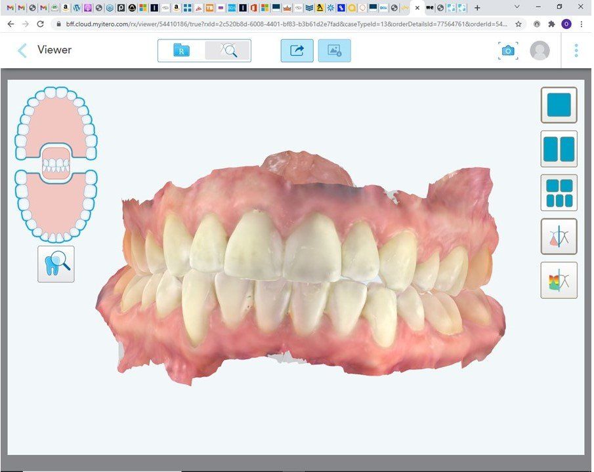Screen dimensions: 594x472
Task: Toggle the color-map occlusal clearance tool
Action: click(x=559, y=281)
